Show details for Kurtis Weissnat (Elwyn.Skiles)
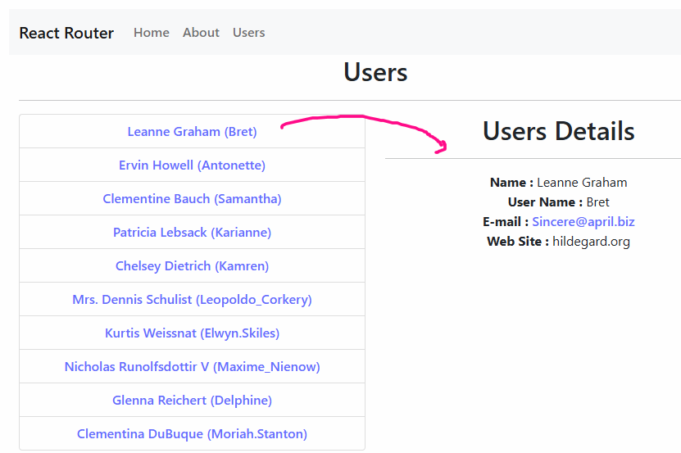Viewport: 681px width, 453px height. (192, 333)
